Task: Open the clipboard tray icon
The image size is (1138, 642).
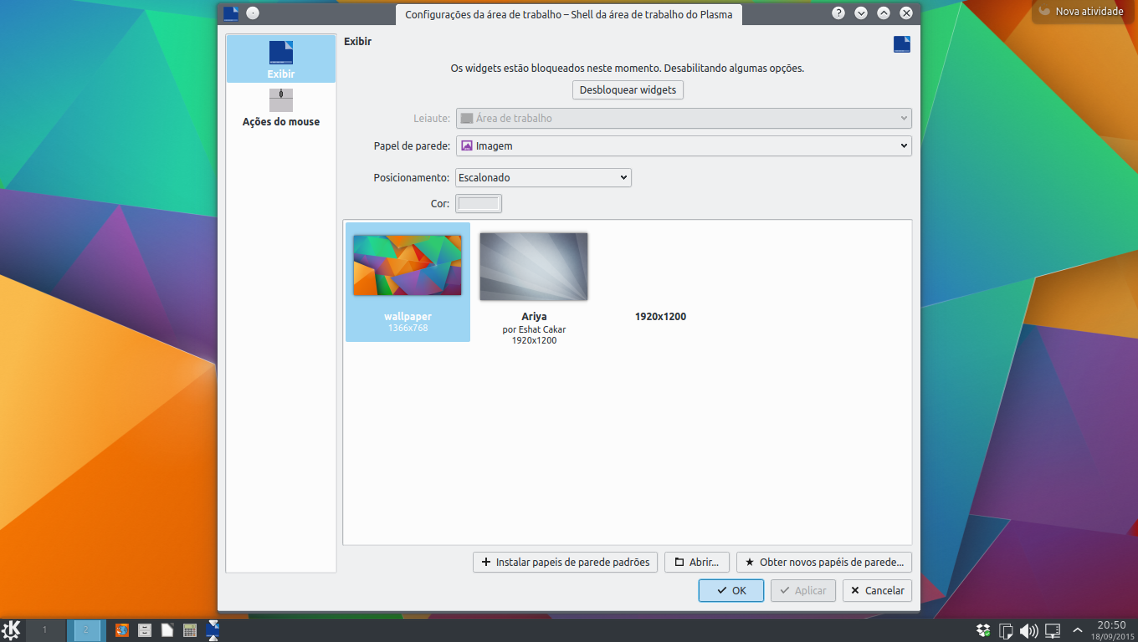Action: coord(1007,629)
